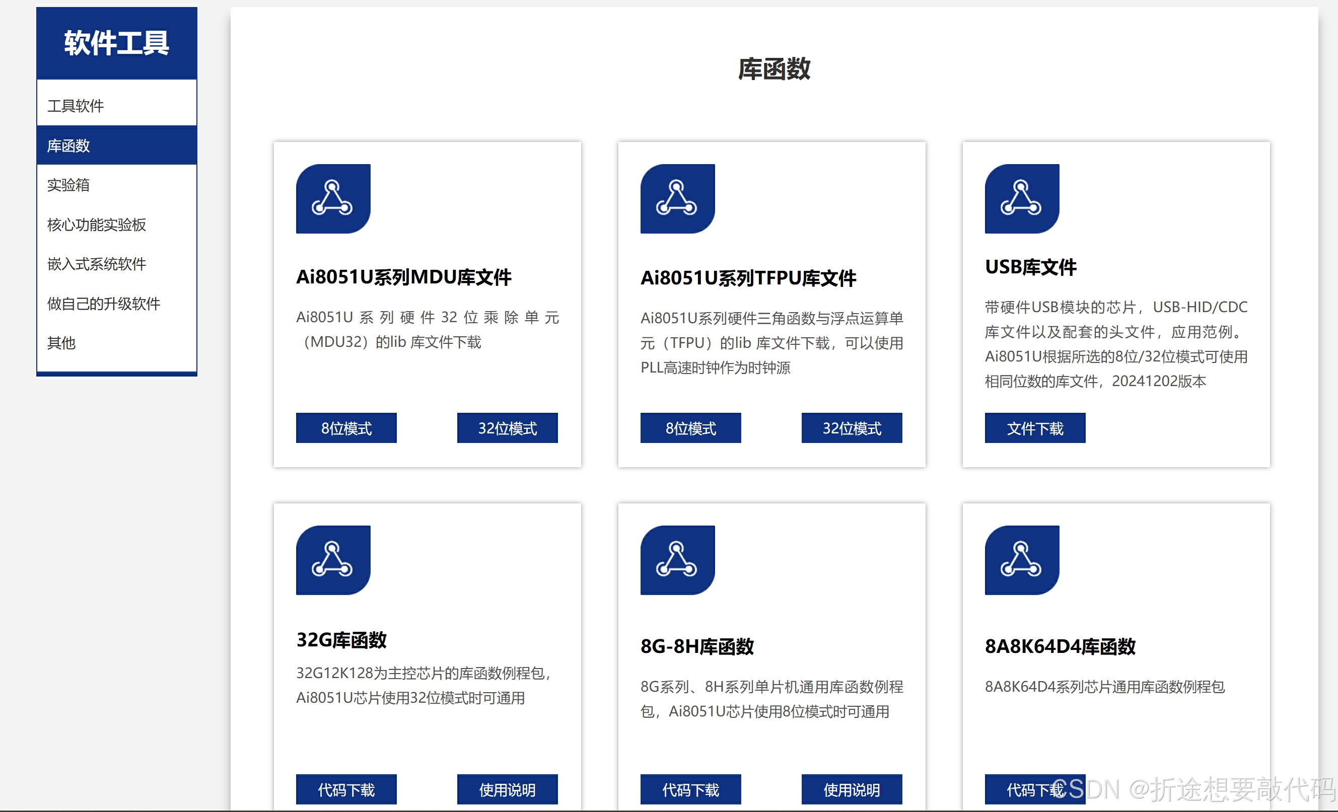Screen dimensions: 1338x812
Task: Open 使用说明 for 8G-8H库函数
Action: [852, 789]
